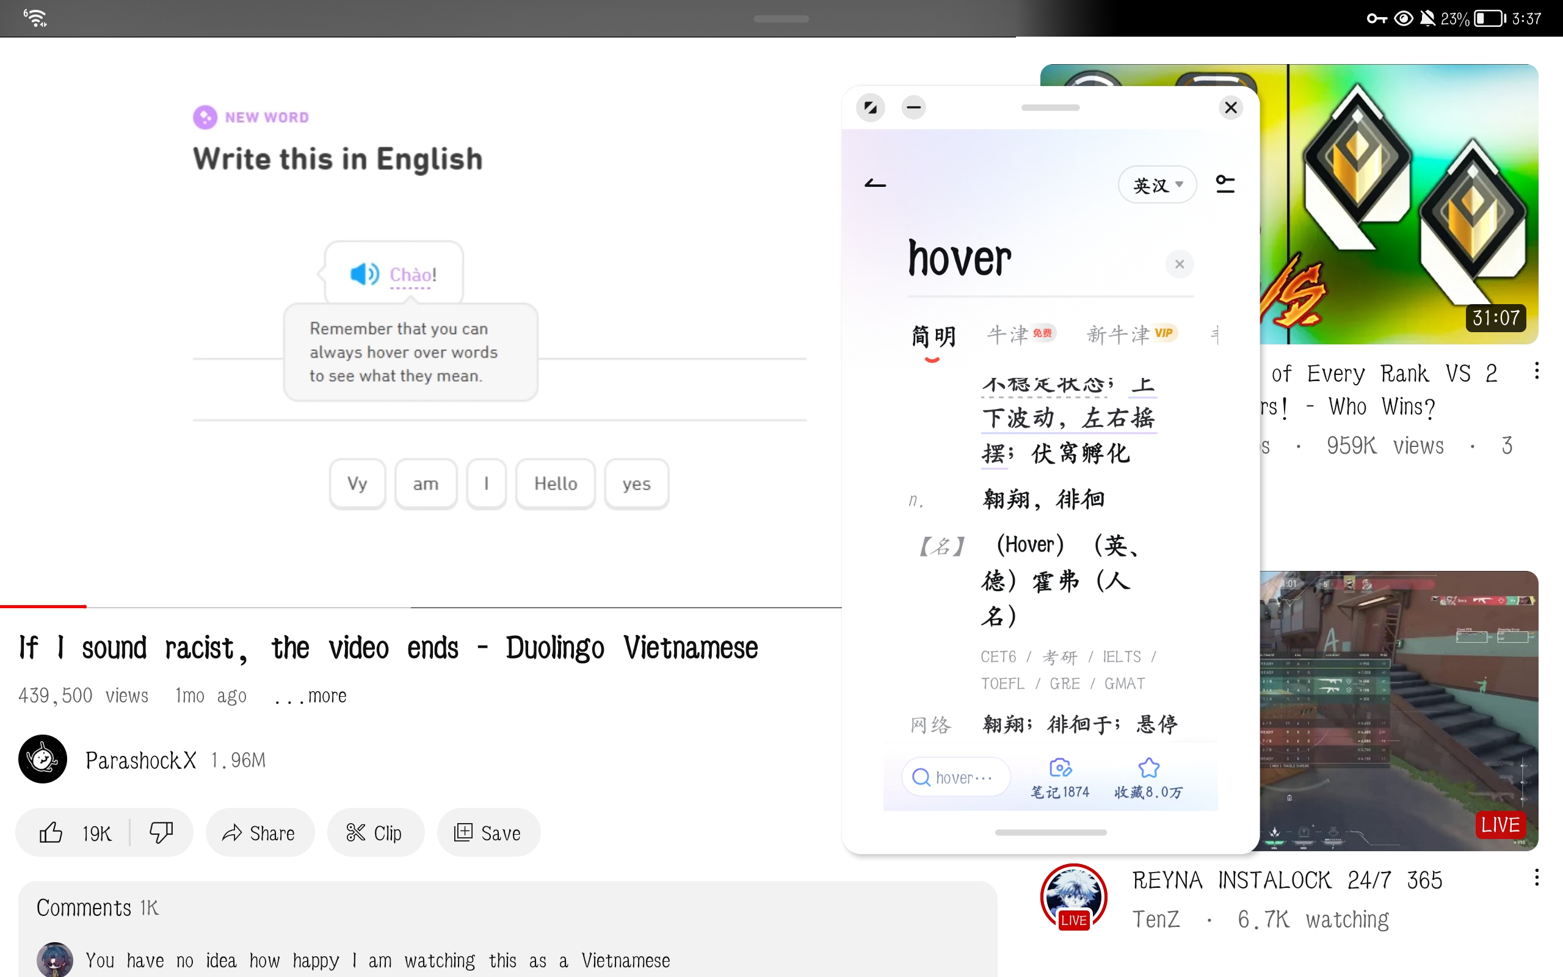Click the red video progress bar
1563x977 pixels.
43,606
